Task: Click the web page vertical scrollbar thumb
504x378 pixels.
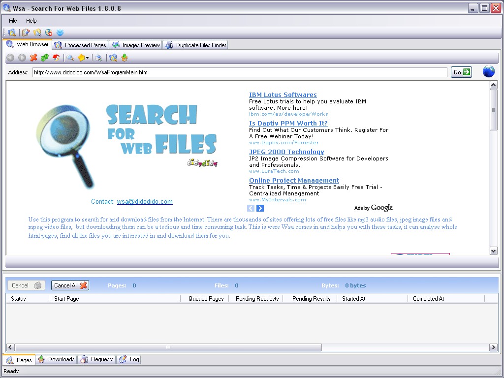Action: click(x=493, y=110)
